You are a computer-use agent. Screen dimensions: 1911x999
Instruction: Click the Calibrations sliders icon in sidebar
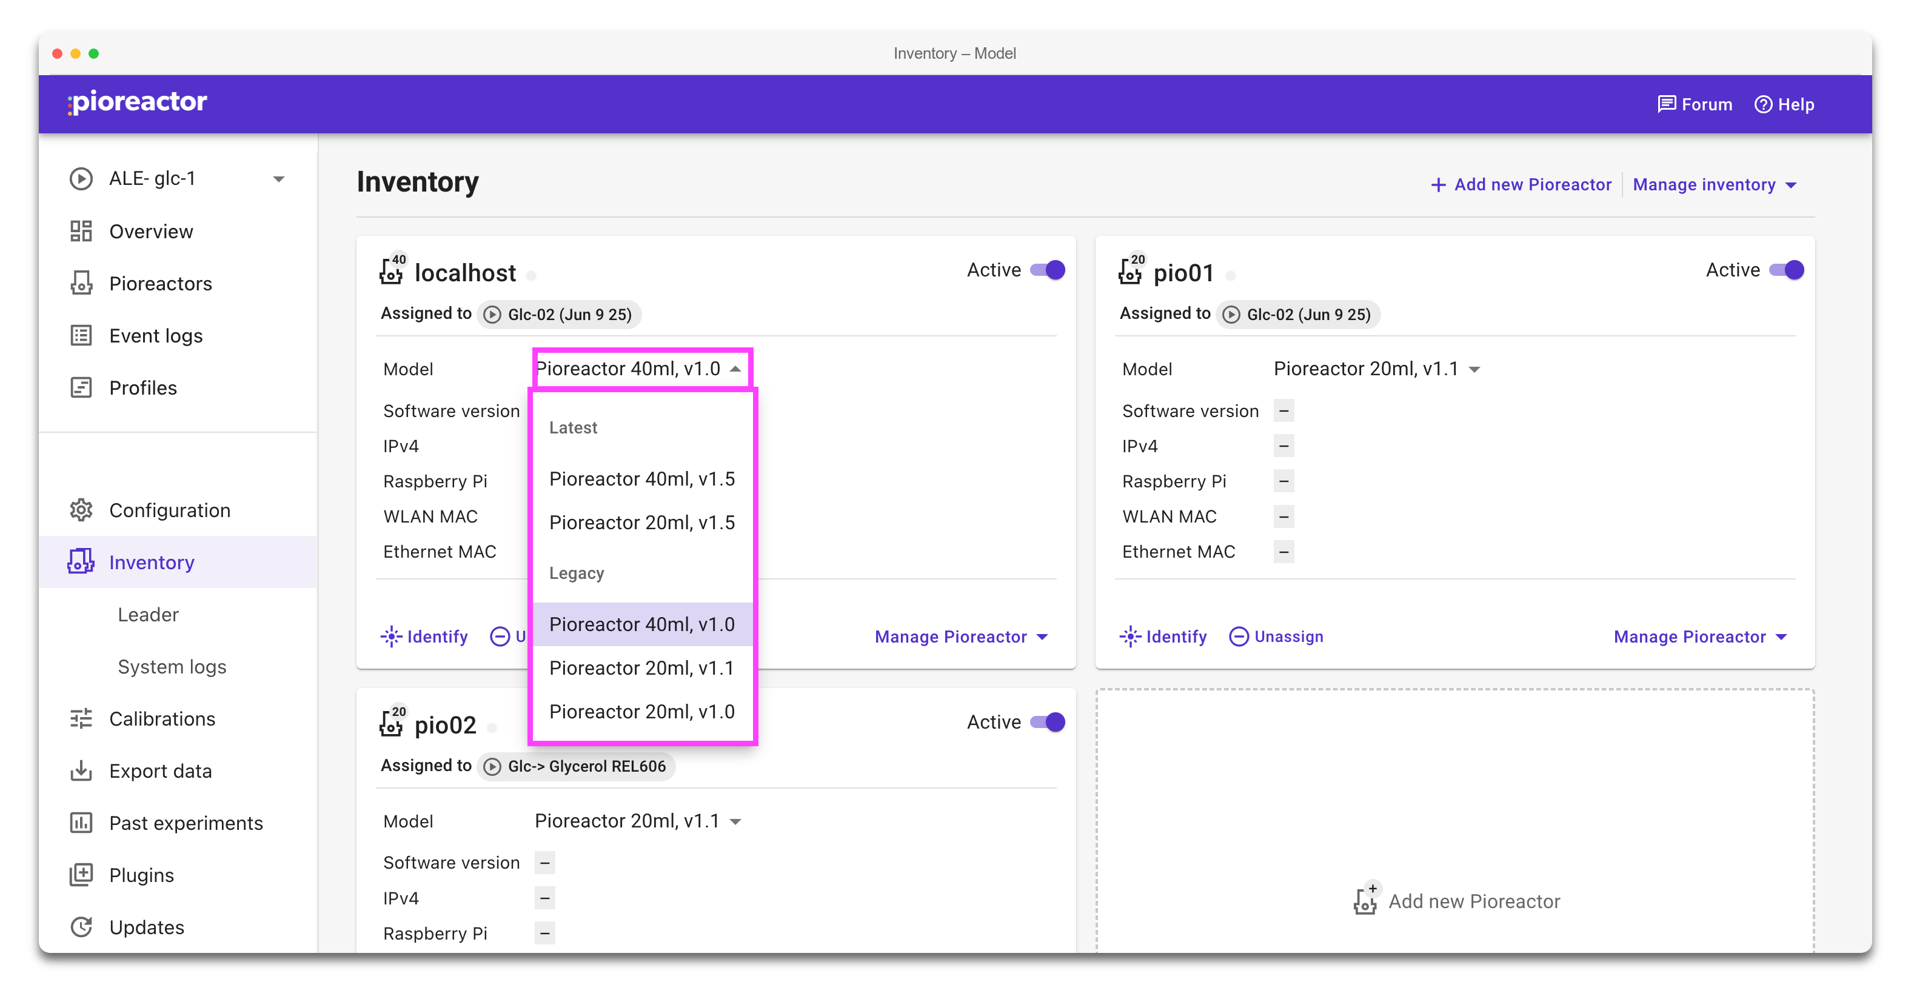[x=81, y=719]
